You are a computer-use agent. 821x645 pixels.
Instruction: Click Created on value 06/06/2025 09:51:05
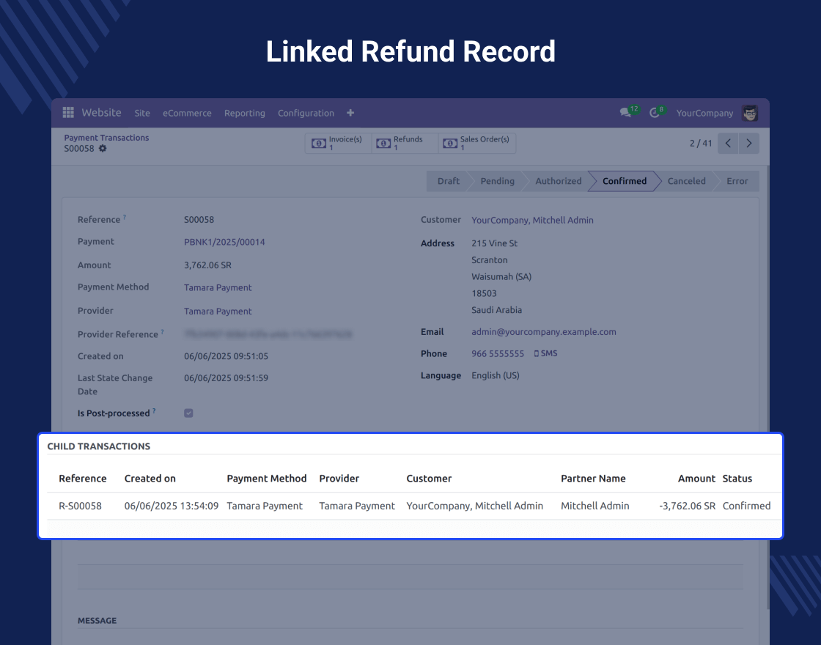226,356
